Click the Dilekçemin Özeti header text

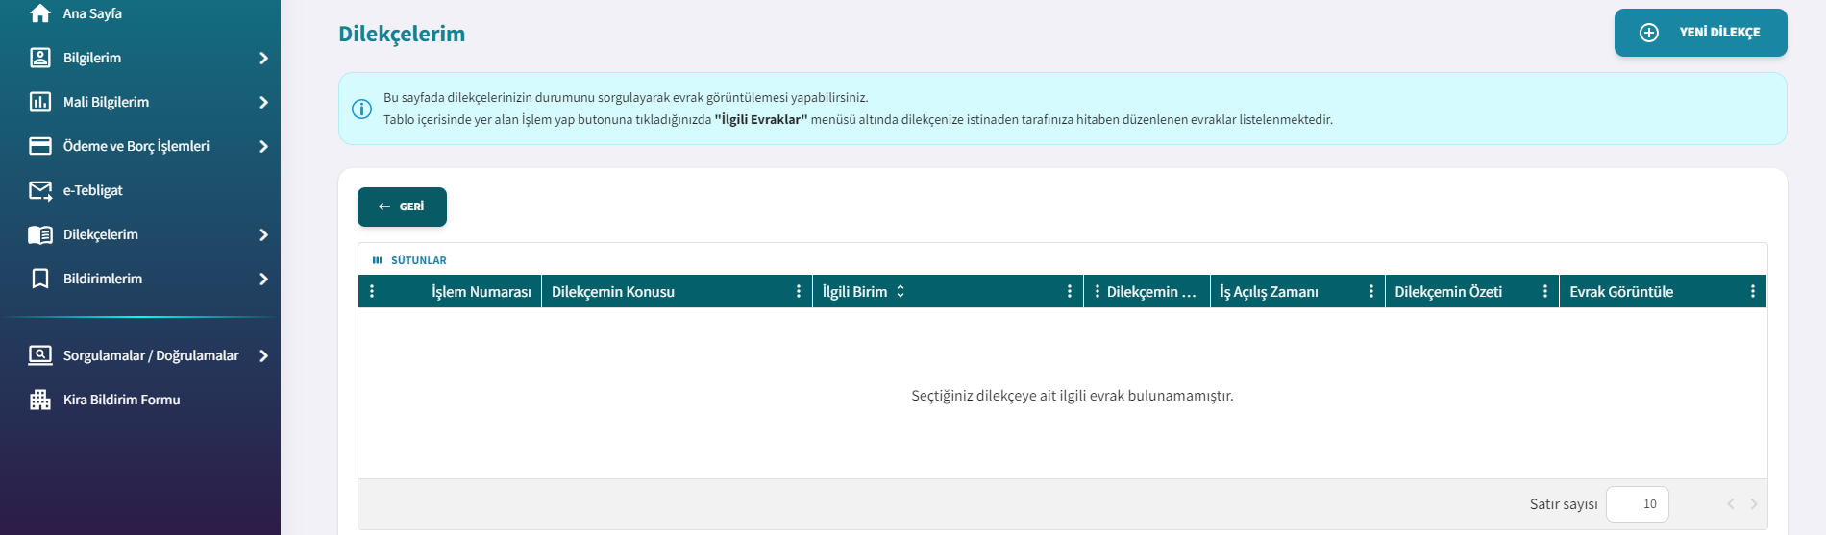[1448, 291]
